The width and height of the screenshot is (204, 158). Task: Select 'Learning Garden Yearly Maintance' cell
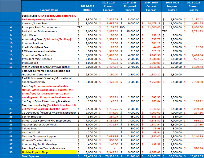[49, 148]
